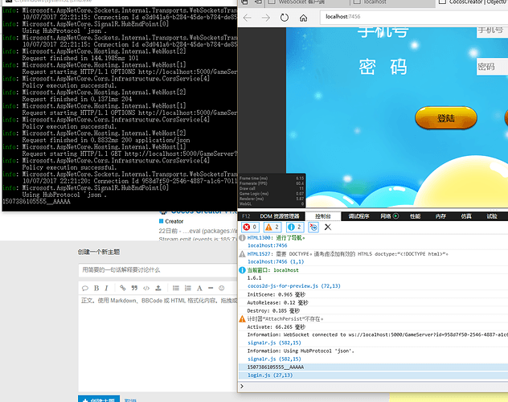Click the reply speech bubble editor icon
Viewport: 508px width, 402px height.
click(x=85, y=288)
